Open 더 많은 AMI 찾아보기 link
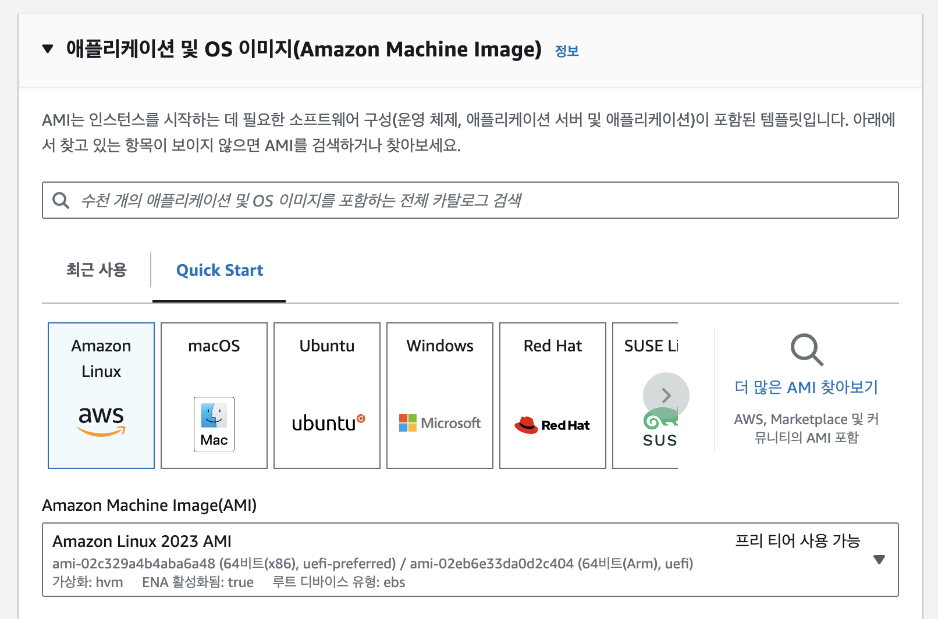 tap(806, 387)
